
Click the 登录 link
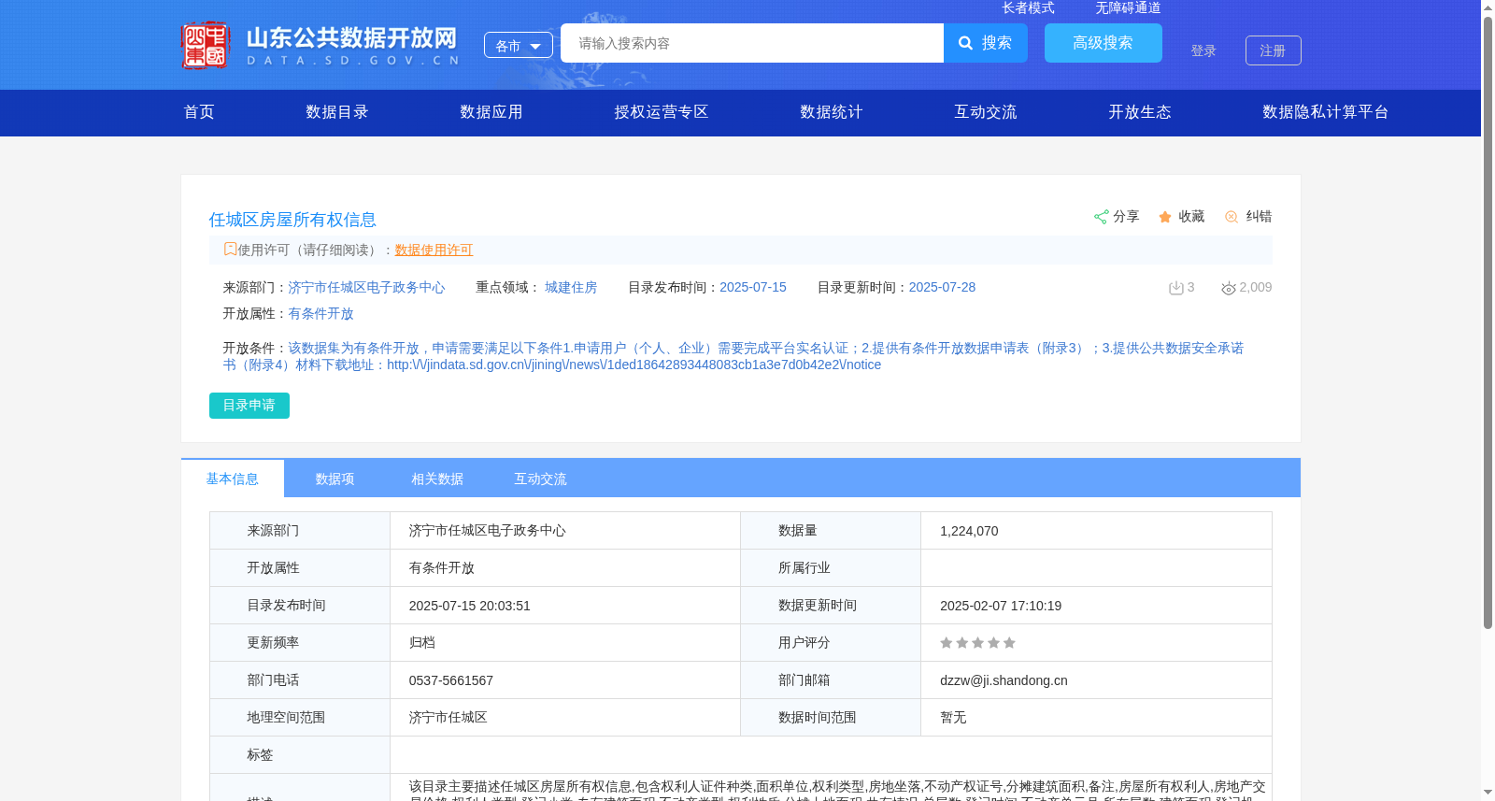[1203, 51]
